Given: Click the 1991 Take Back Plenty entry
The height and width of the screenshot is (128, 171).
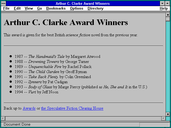Looking at the screenshot, I should (x=53, y=77).
